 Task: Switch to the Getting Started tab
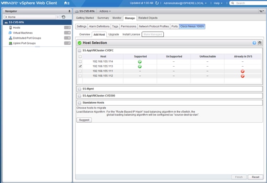click(85, 18)
